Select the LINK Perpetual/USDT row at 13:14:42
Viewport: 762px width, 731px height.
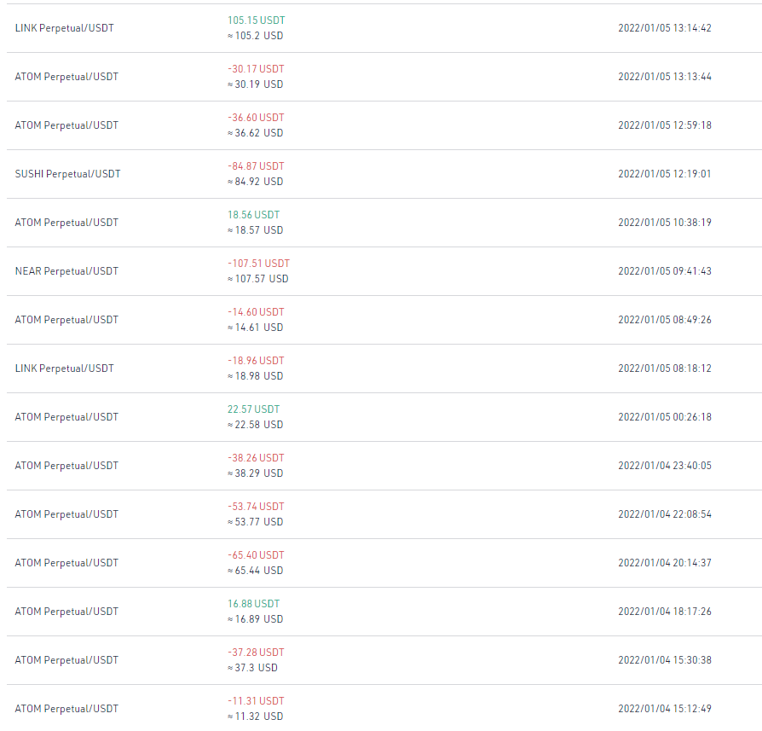384,28
